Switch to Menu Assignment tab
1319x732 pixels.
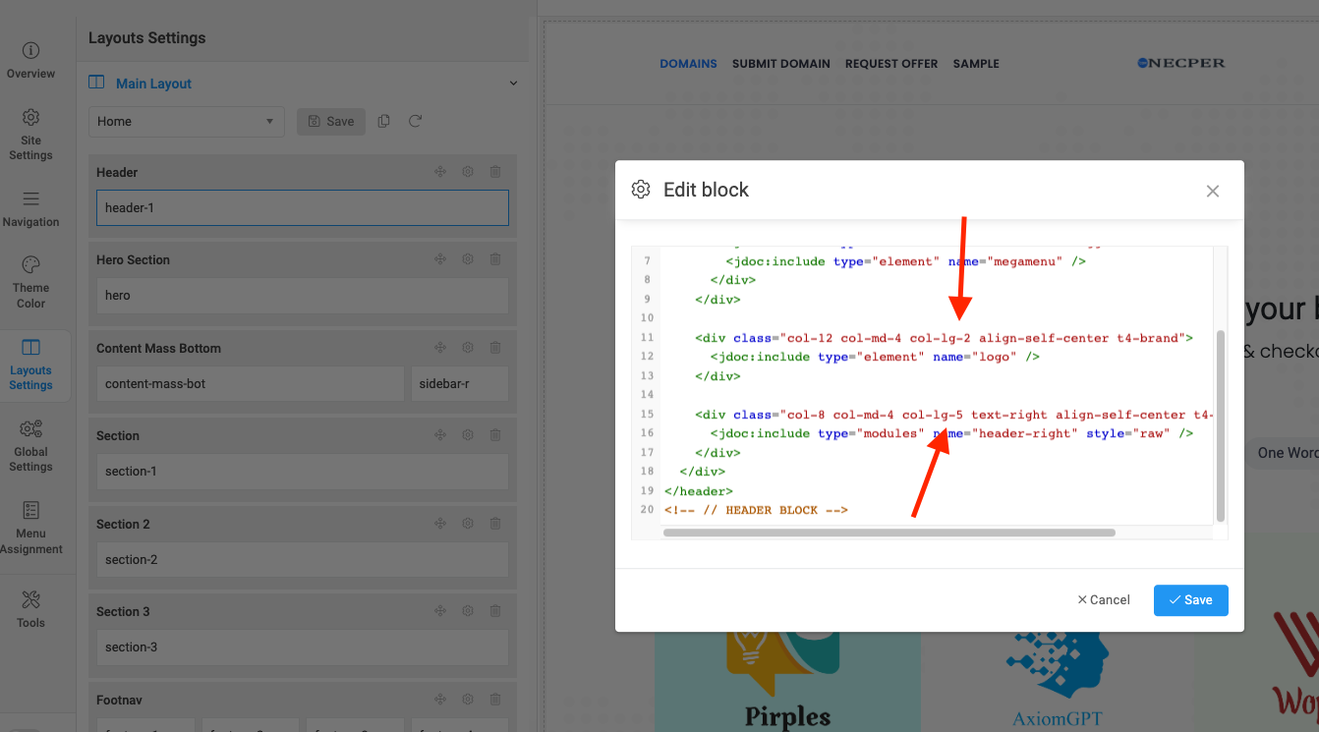click(30, 528)
